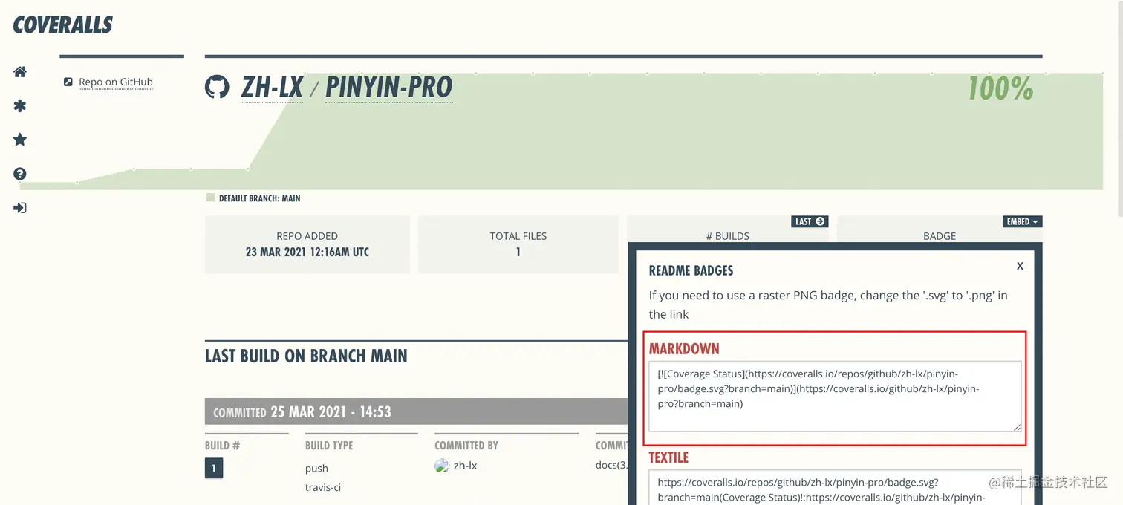Viewport: 1123px width, 505px height.
Task: Click the README BADGES title
Action: pos(691,270)
